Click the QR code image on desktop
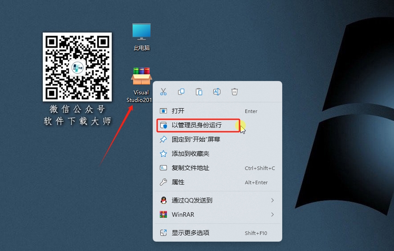This screenshot has height=251, width=394. [77, 67]
